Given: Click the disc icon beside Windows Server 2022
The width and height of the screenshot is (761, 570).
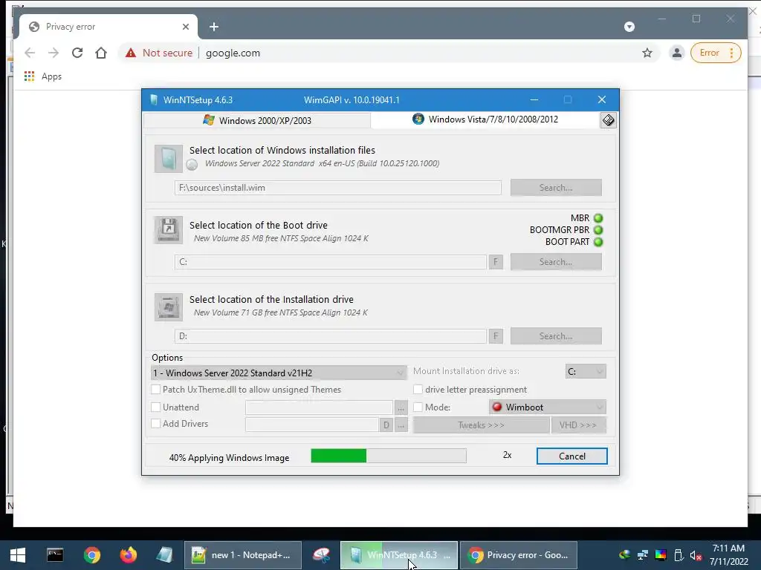Looking at the screenshot, I should (192, 164).
